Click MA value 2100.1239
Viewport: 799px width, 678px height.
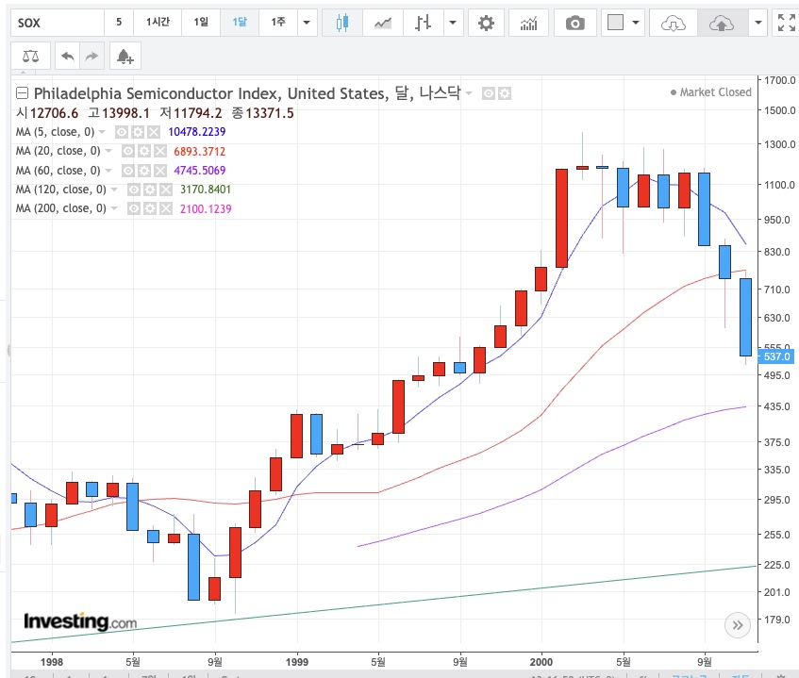coord(206,208)
